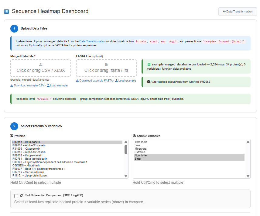The height and width of the screenshot is (216, 260).
Task: Click the swap icon beside Plot Differential Comparison
Action: (x=21, y=196)
